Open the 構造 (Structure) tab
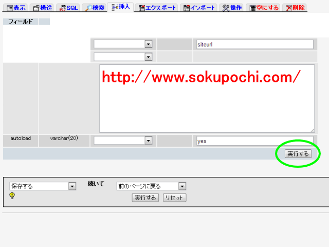Viewport: 329px width, 247px height. (42, 8)
